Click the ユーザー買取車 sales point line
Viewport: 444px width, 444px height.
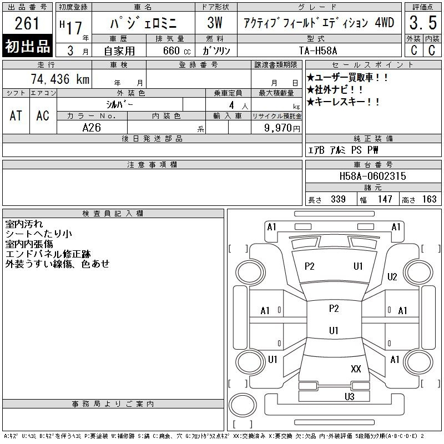pyautogui.click(x=348, y=78)
